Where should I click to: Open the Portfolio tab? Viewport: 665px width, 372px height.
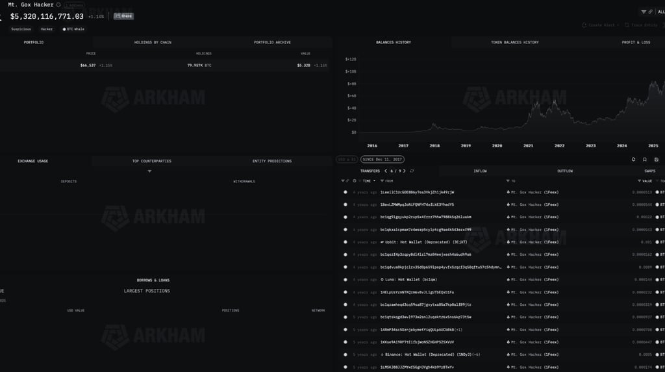click(34, 42)
